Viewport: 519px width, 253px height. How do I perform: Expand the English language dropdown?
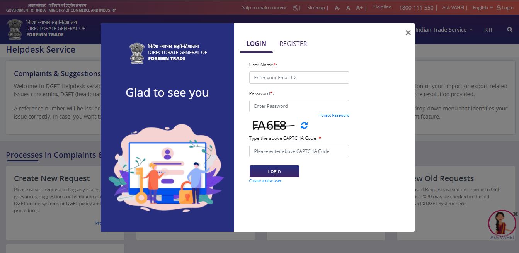pyautogui.click(x=483, y=8)
